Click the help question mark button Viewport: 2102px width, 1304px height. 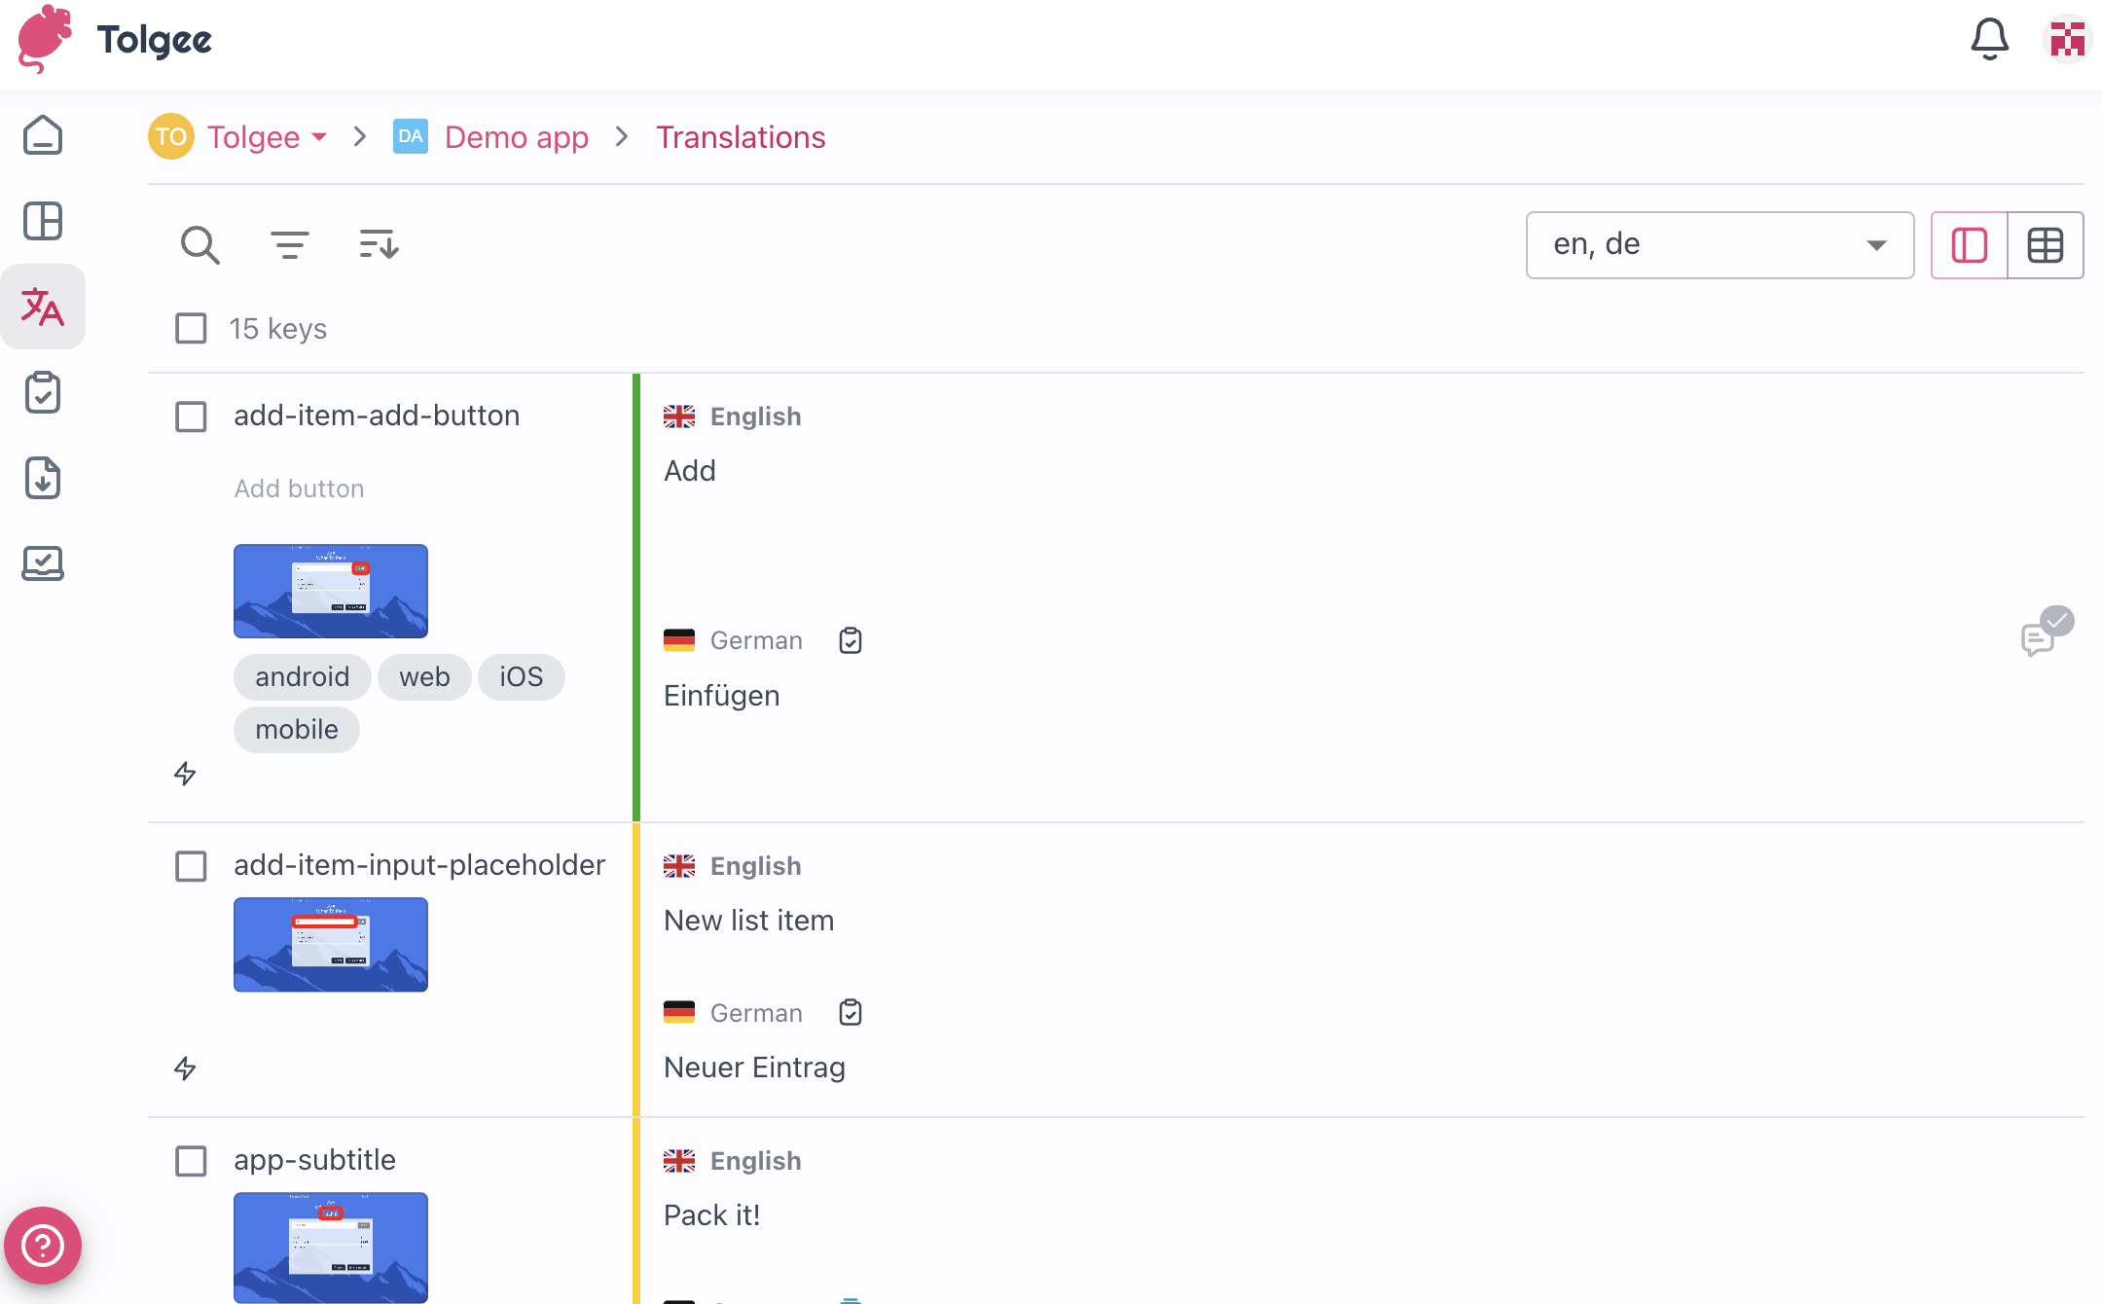pyautogui.click(x=43, y=1246)
